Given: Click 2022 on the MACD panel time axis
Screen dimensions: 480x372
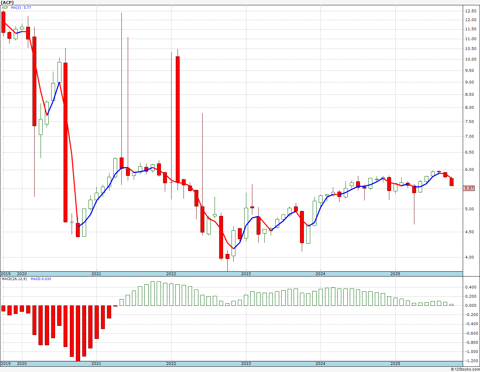Looking at the screenshot, I should tap(171, 364).
